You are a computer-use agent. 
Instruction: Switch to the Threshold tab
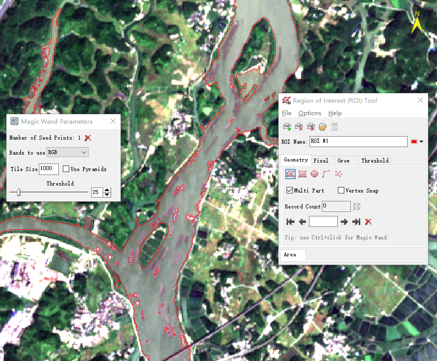click(x=375, y=161)
